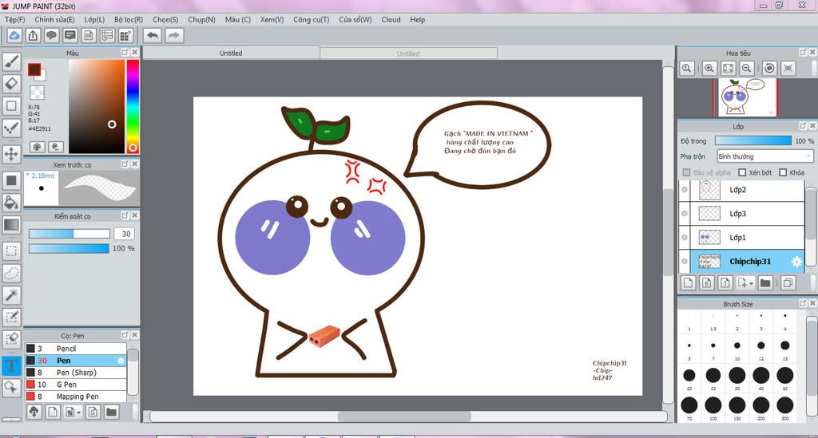Click the Undo arrow button
This screenshot has height=438, width=818.
tap(153, 35)
